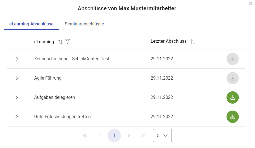Screen dimensions: 255x148
Task: Go to page 1
Action: [x=114, y=135]
